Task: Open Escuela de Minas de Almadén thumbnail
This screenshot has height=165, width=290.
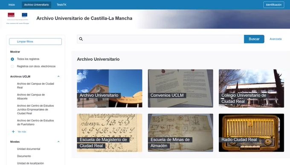Action: (x=180, y=133)
